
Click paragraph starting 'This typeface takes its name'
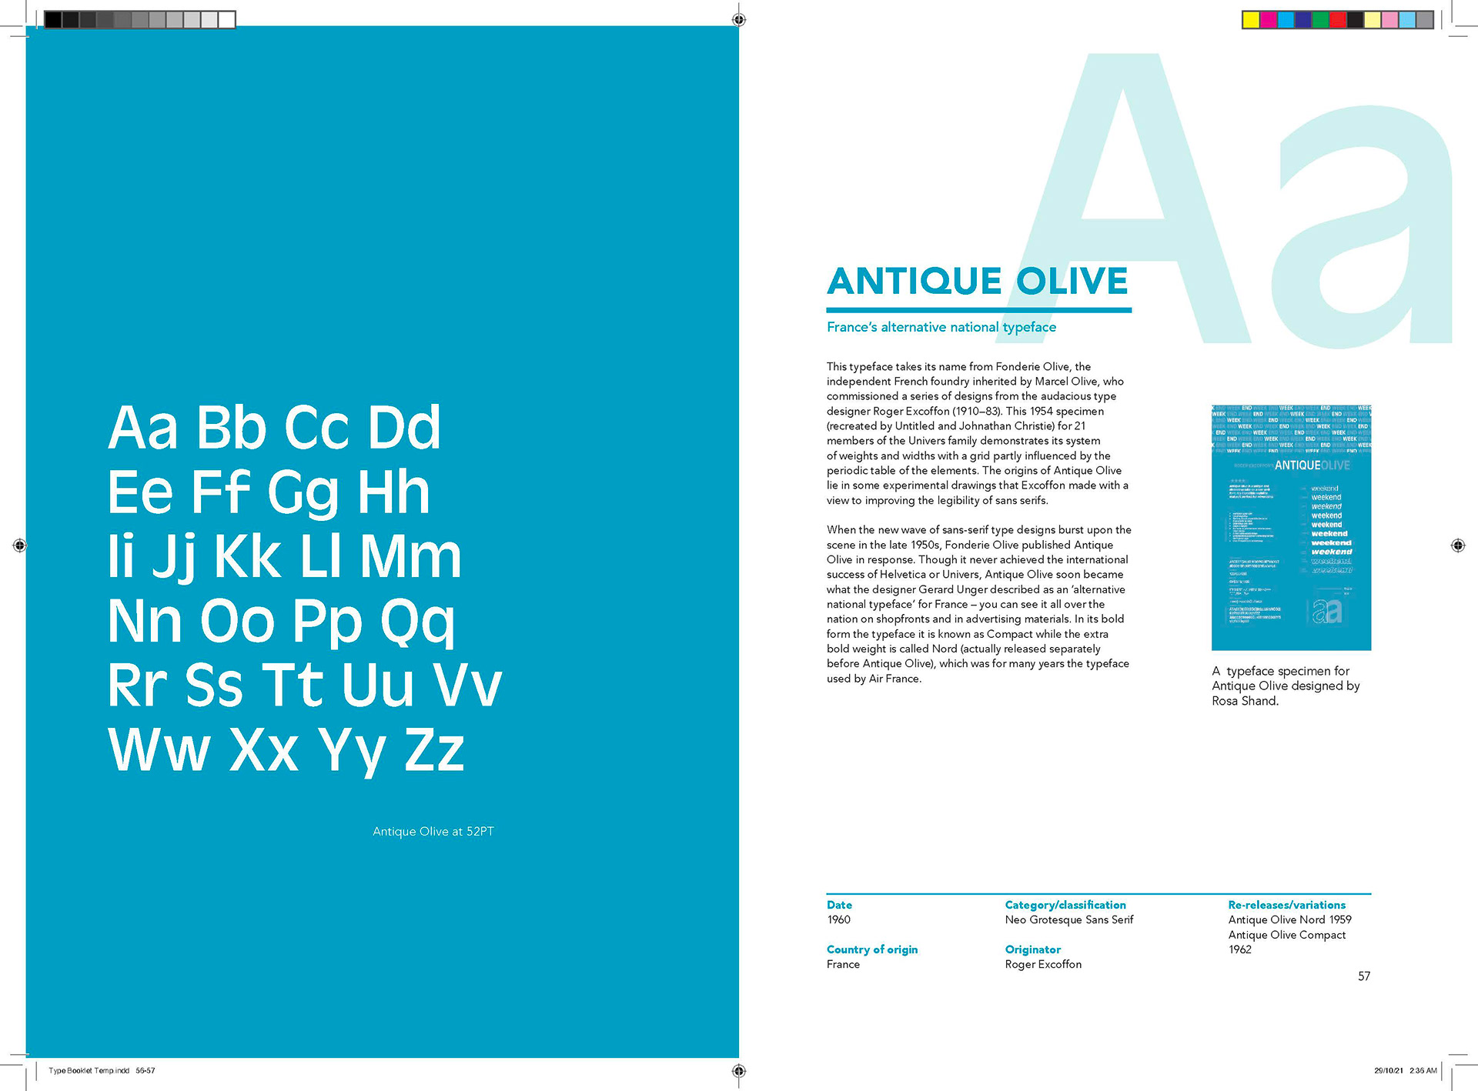[978, 433]
